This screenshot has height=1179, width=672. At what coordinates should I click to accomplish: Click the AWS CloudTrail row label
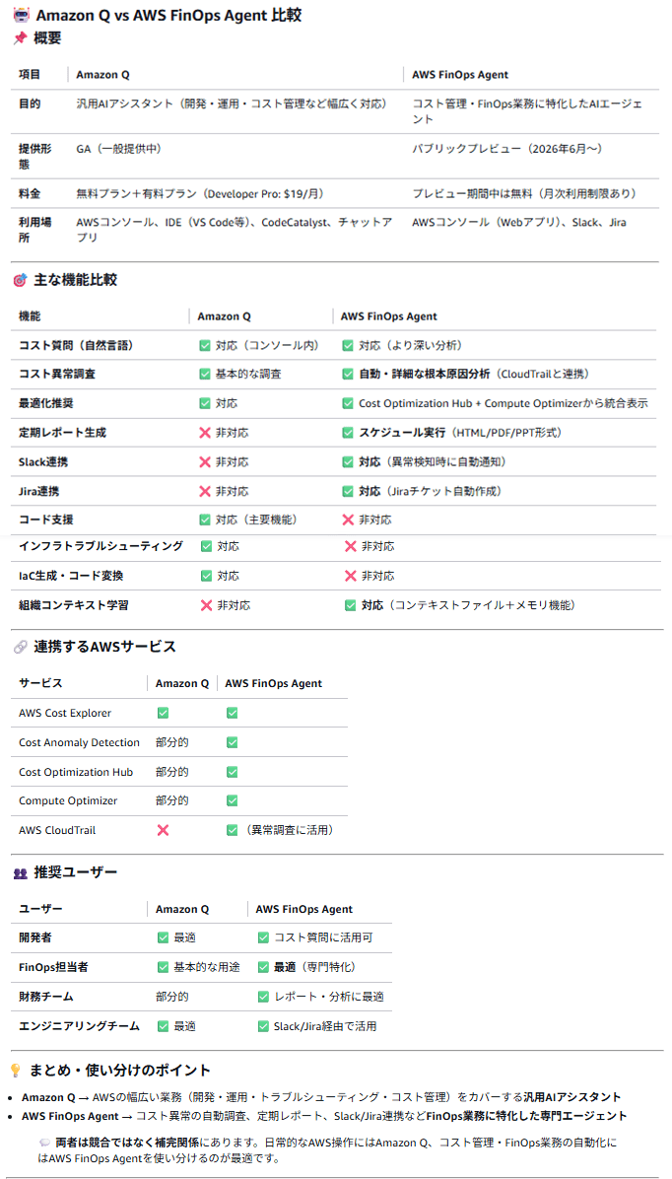pos(57,830)
